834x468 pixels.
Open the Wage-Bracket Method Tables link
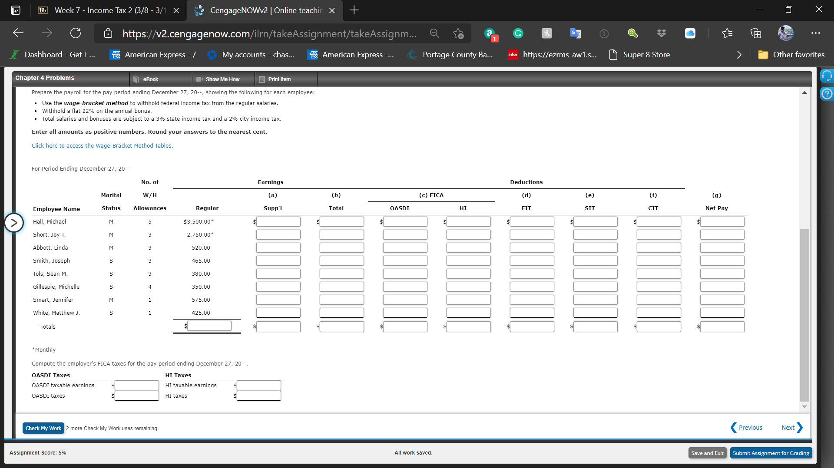(x=102, y=145)
